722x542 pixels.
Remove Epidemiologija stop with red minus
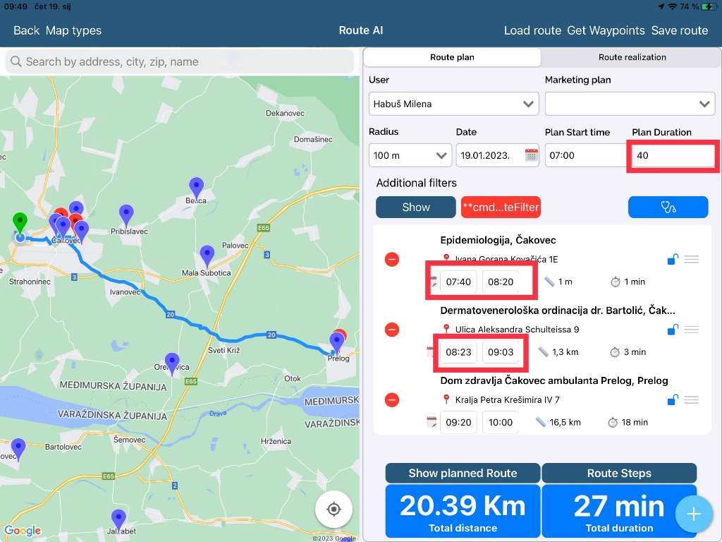pyautogui.click(x=392, y=260)
